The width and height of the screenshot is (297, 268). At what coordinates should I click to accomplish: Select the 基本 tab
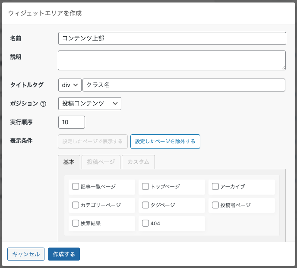pyautogui.click(x=69, y=162)
